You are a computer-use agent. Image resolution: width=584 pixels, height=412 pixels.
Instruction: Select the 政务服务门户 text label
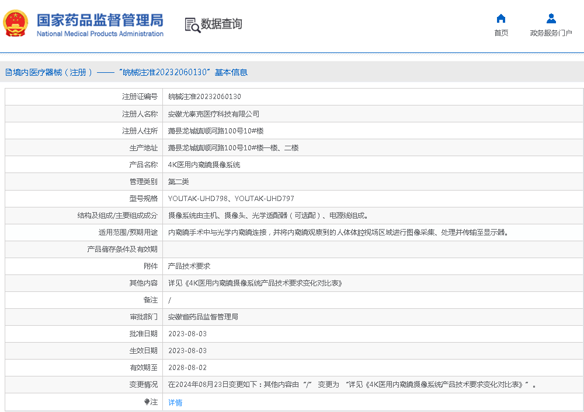(551, 33)
